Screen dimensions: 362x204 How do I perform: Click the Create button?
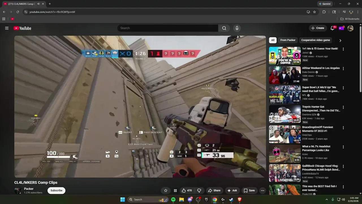(318, 28)
